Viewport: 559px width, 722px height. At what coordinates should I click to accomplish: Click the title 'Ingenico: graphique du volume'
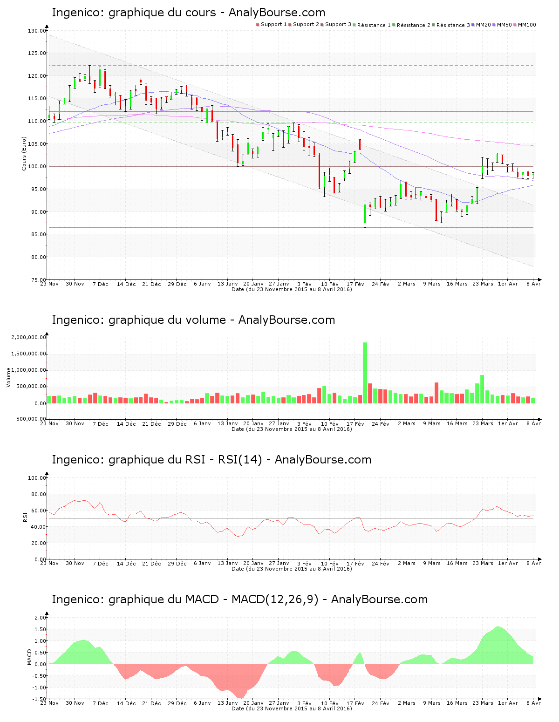coord(139,320)
